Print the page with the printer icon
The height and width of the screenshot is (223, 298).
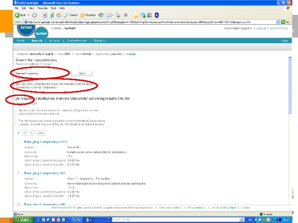(x=118, y=15)
